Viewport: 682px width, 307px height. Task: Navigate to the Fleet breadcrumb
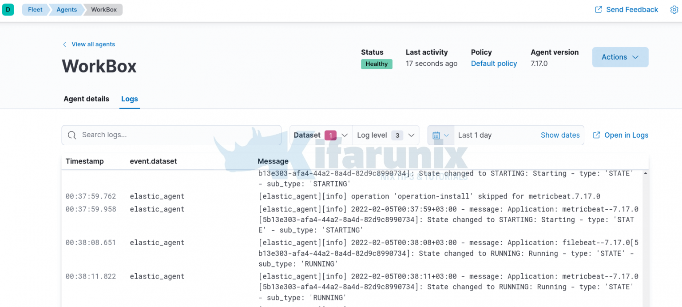click(x=35, y=9)
